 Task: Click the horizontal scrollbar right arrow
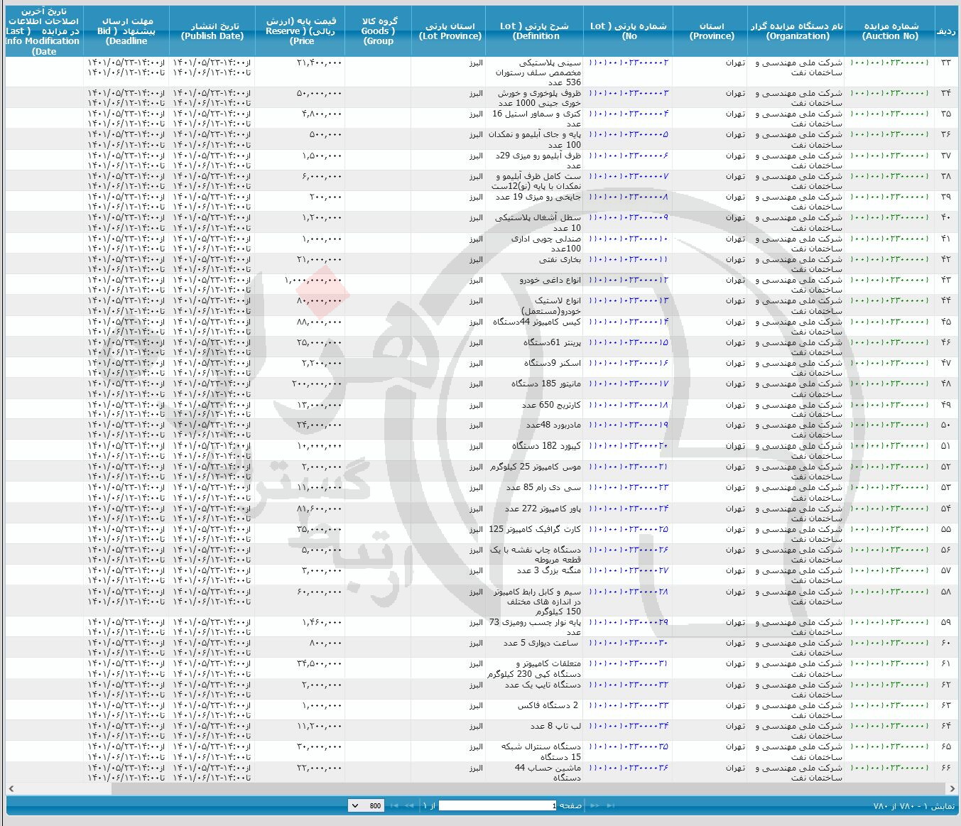tap(951, 788)
